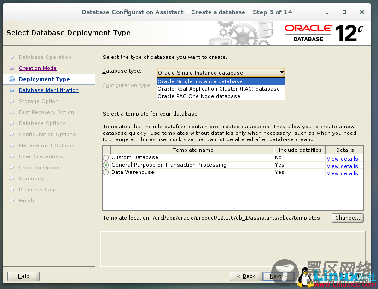The image size is (378, 289).
Task: Minimize the Database Configuration Assistant window
Action: tap(327, 12)
